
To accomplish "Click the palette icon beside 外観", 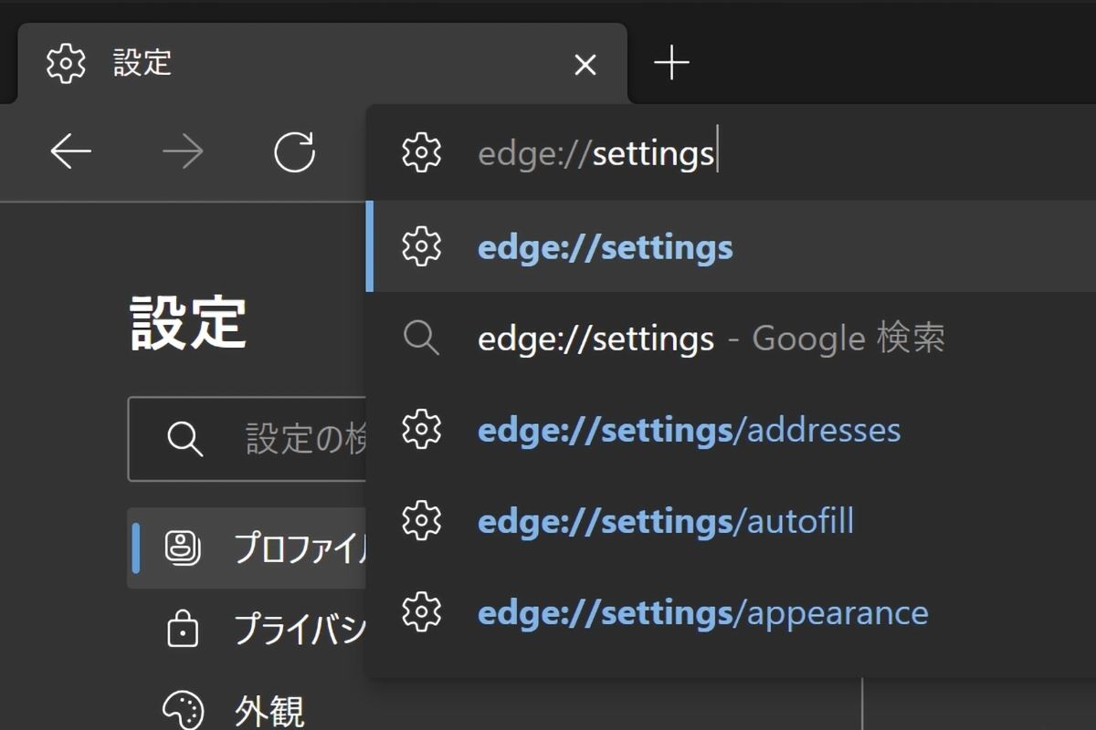I will [183, 709].
